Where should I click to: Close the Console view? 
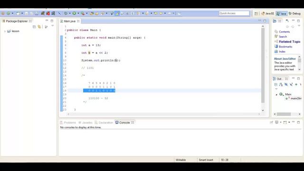(133, 123)
